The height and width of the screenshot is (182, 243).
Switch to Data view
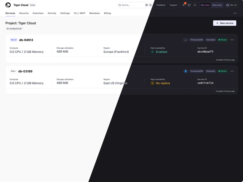point(217,5)
